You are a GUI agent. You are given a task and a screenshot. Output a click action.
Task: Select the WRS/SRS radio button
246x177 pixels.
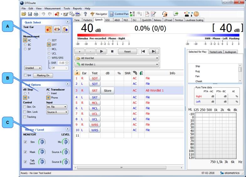click(49, 58)
